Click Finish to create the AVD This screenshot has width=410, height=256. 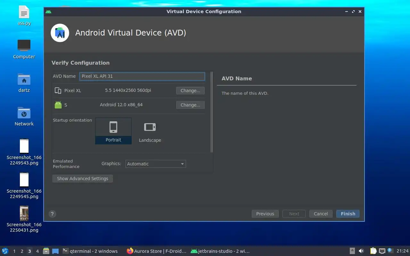[348, 214]
